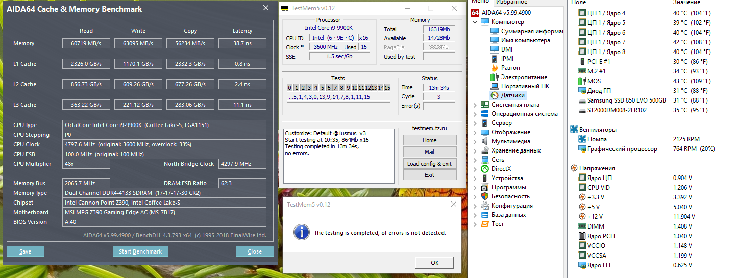Screen dimensions: 737x278
Task: Click the Конфигурация tree icon
Action: (485, 206)
